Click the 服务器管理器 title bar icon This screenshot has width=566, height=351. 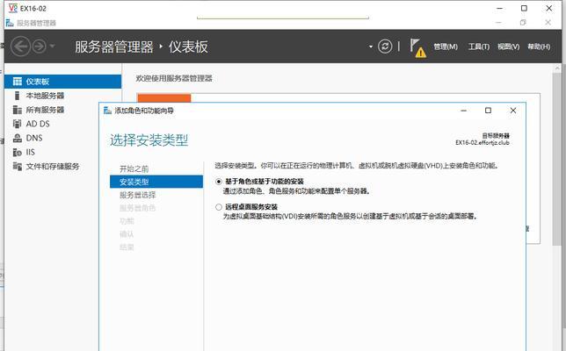pyautogui.click(x=10, y=23)
